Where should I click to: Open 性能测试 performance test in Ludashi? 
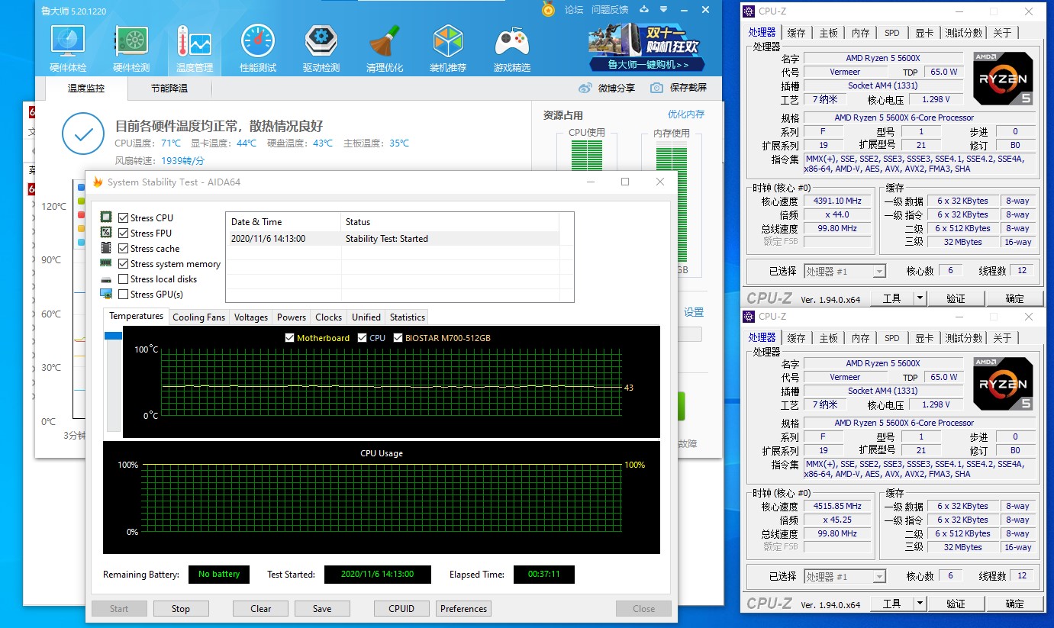click(258, 49)
